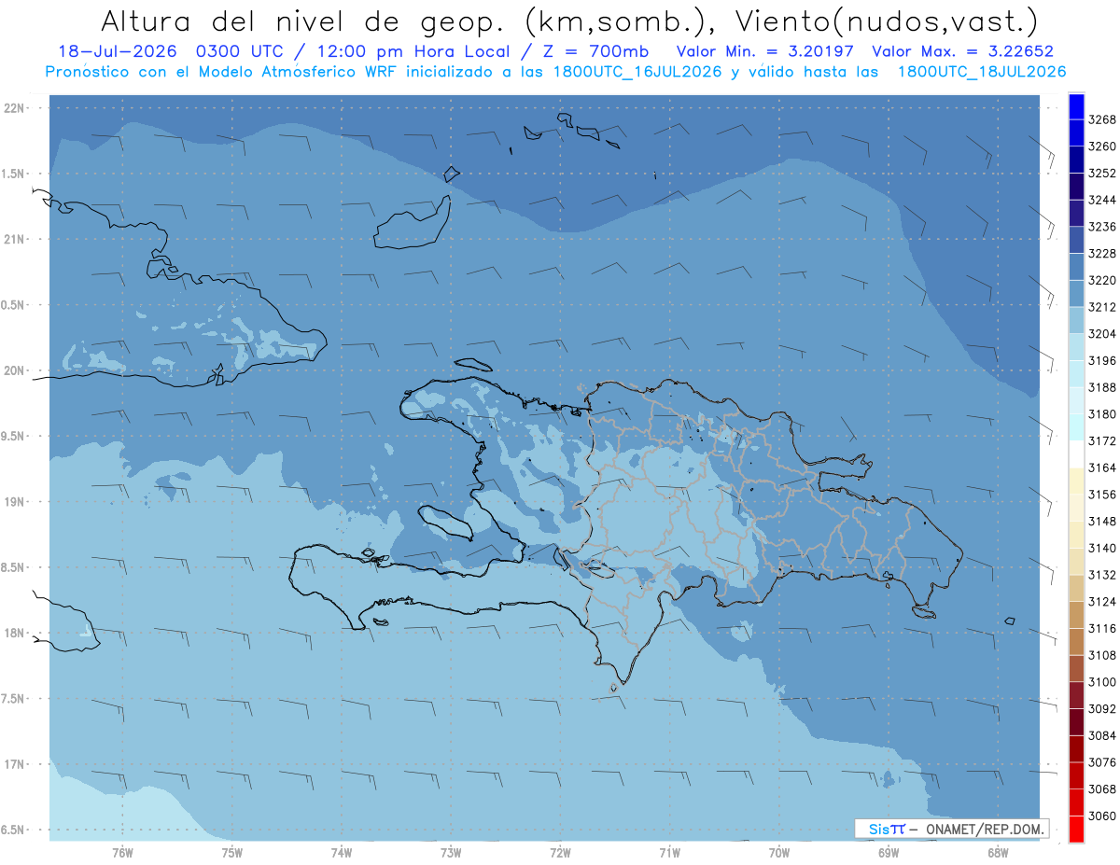Click the 18N latitude label
This screenshot has width=1120, height=865.
16,633
